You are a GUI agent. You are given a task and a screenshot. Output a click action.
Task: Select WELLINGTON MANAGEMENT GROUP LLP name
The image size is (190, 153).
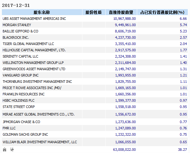click(x=33, y=63)
